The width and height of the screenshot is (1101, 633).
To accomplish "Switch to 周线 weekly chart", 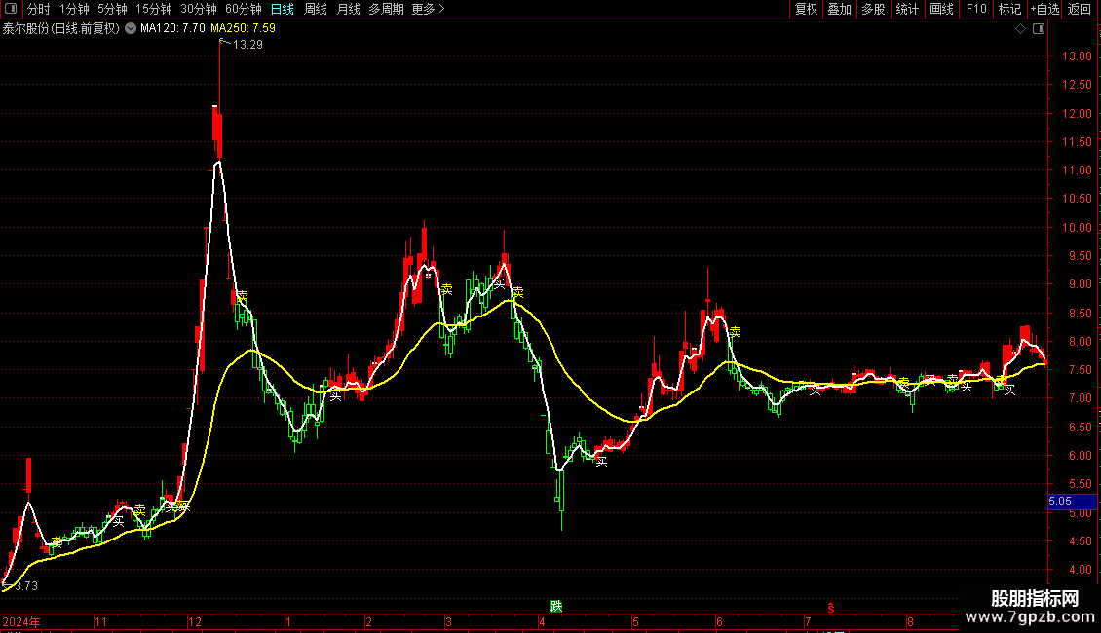I will point(316,9).
